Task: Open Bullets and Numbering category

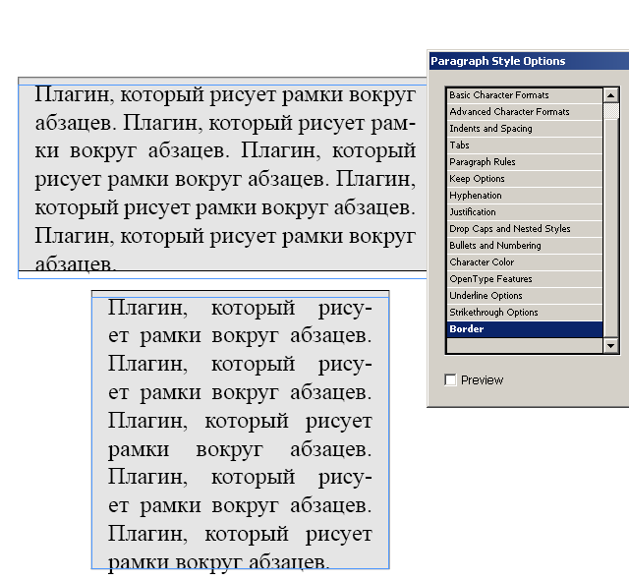Action: pos(525,246)
